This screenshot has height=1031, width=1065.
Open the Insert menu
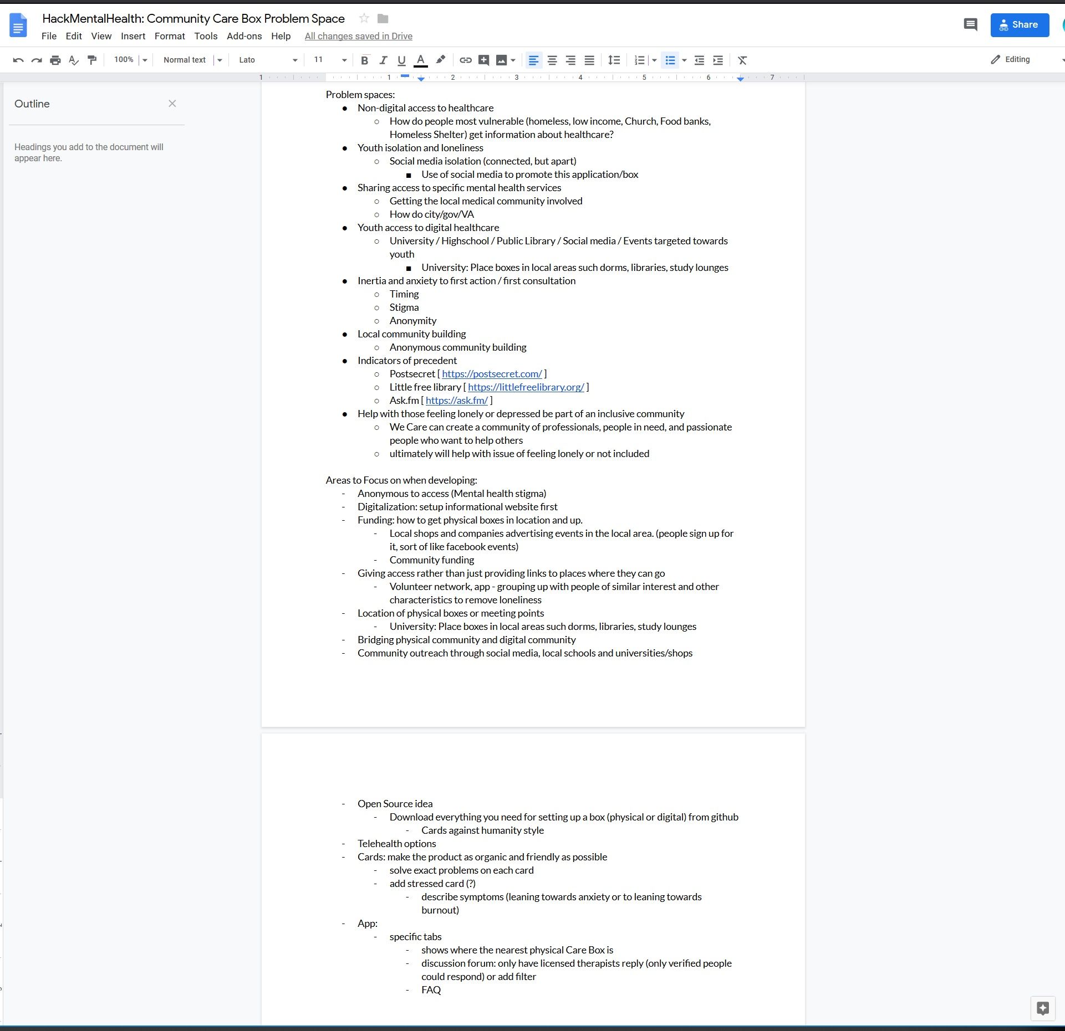click(132, 36)
